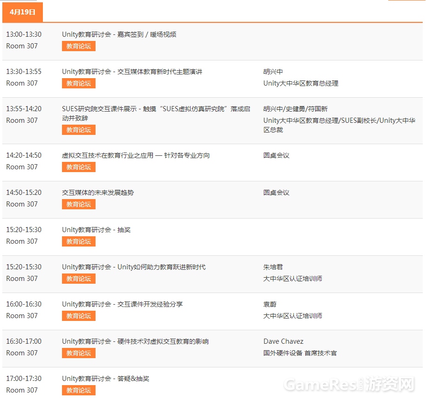The height and width of the screenshot is (400, 426).
Task: Click speaker name Dave Chavez
Action: 283,341
